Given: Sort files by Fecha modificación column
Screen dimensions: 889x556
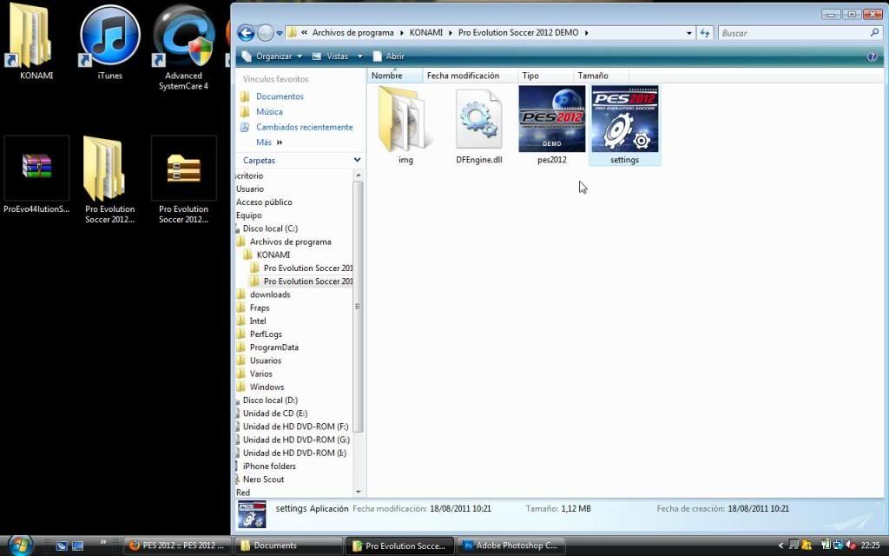Looking at the screenshot, I should click(463, 76).
